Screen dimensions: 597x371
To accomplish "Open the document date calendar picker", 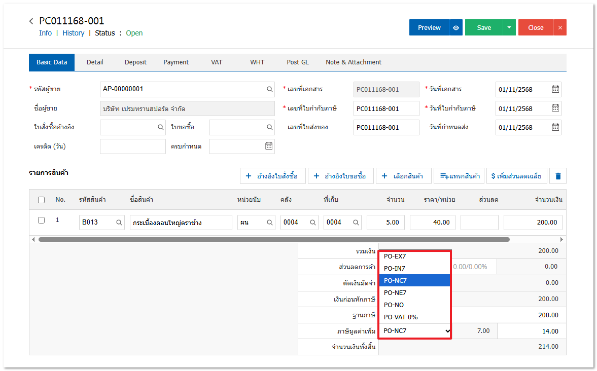I will pyautogui.click(x=555, y=89).
